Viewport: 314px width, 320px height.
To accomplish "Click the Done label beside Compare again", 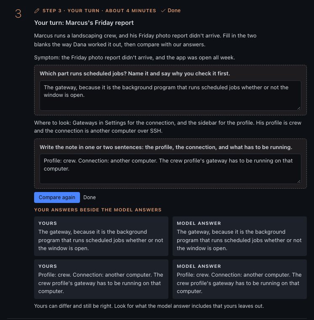I will point(89,197).
